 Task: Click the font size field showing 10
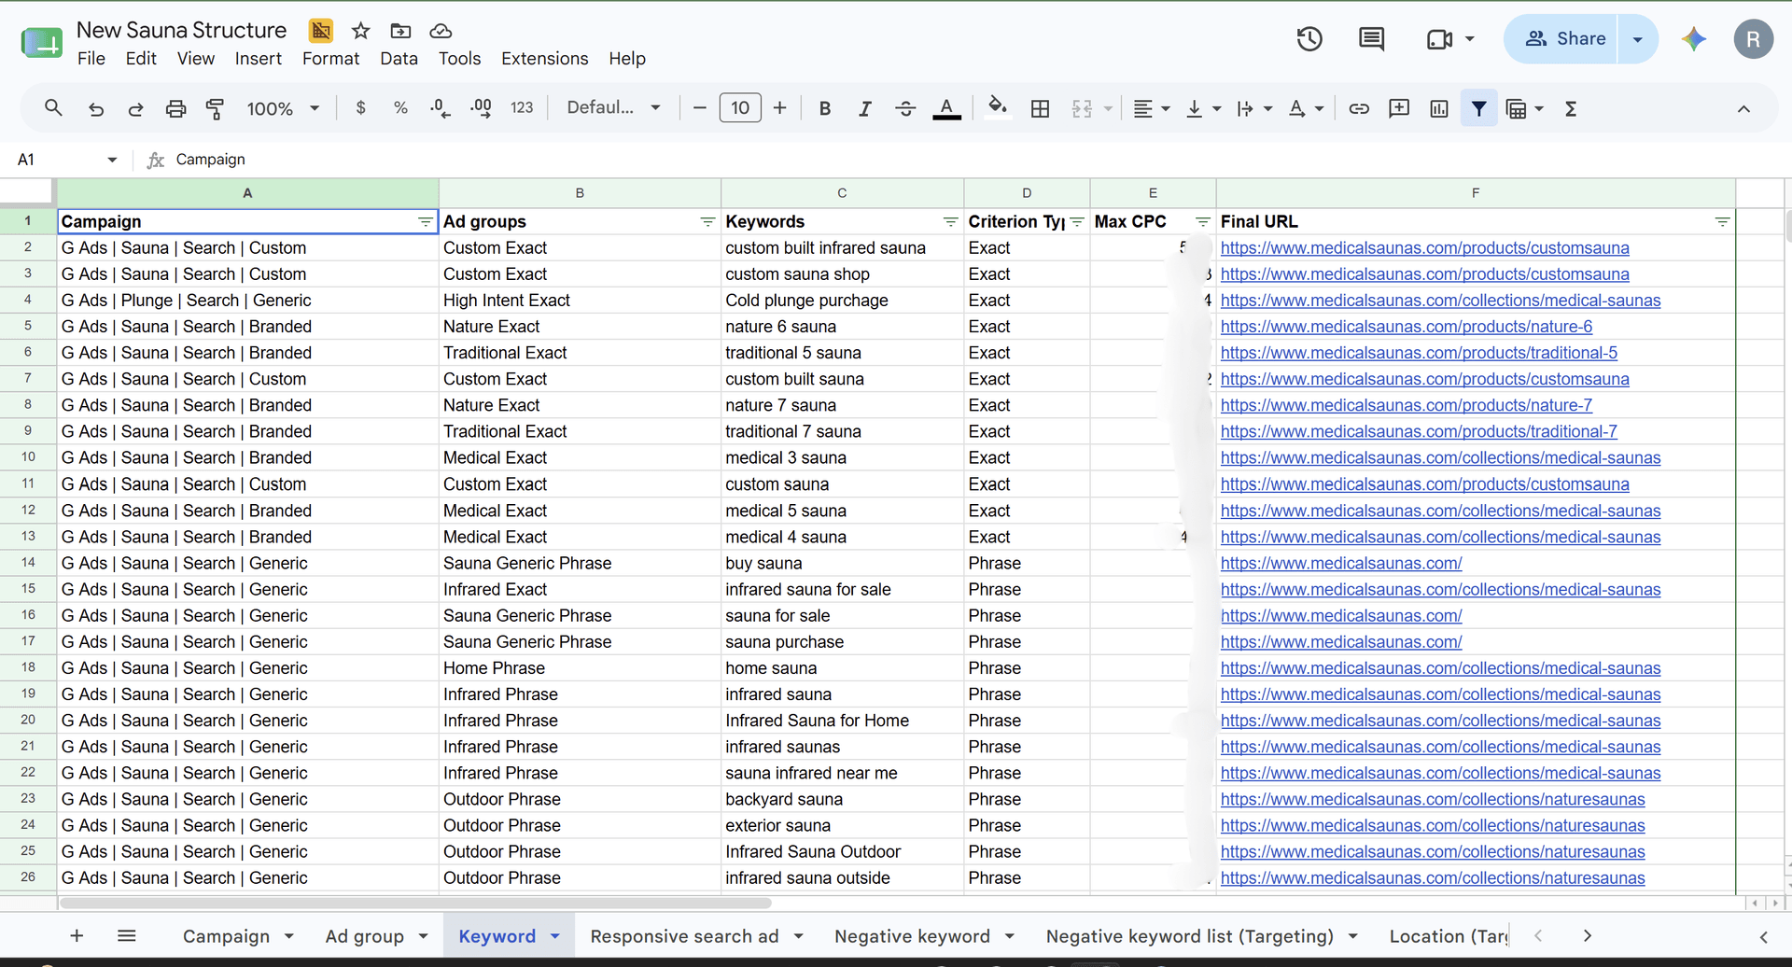pos(740,108)
